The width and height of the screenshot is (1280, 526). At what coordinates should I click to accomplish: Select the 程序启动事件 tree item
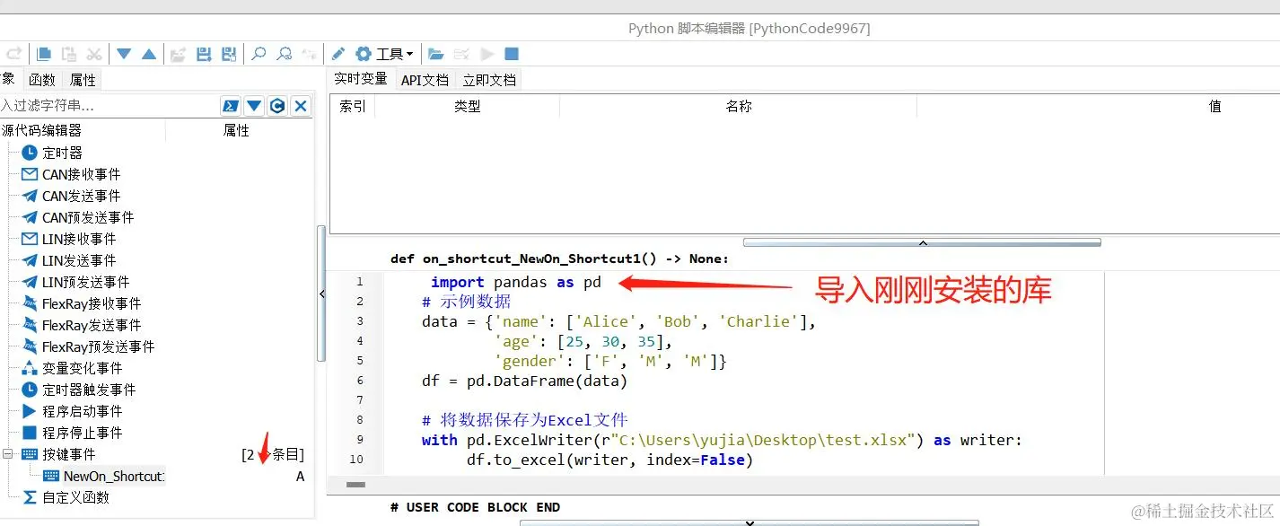click(x=83, y=411)
